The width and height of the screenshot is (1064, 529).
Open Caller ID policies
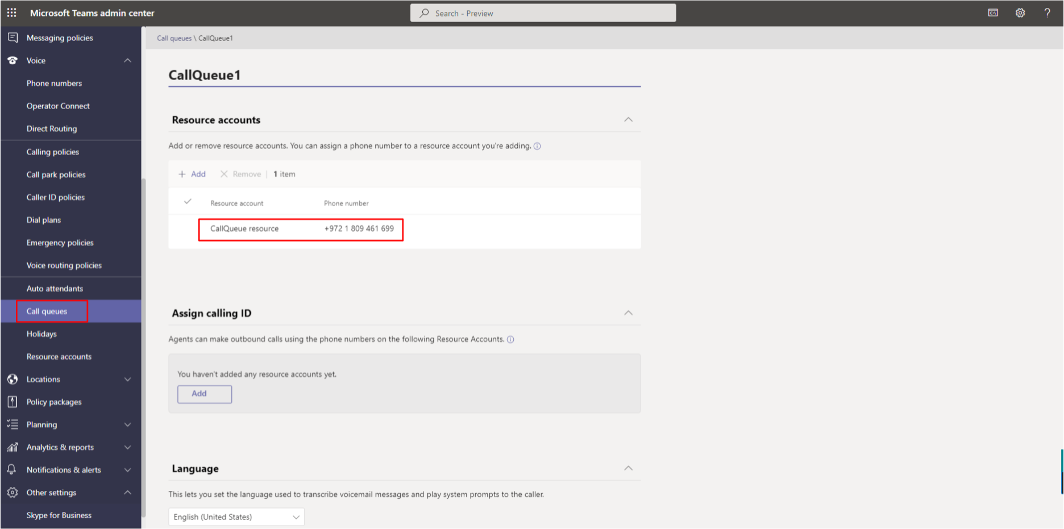56,197
